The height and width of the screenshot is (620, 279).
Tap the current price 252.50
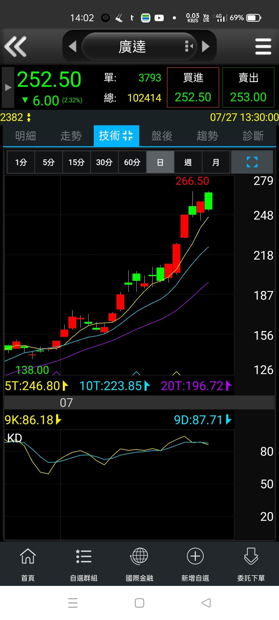(49, 80)
